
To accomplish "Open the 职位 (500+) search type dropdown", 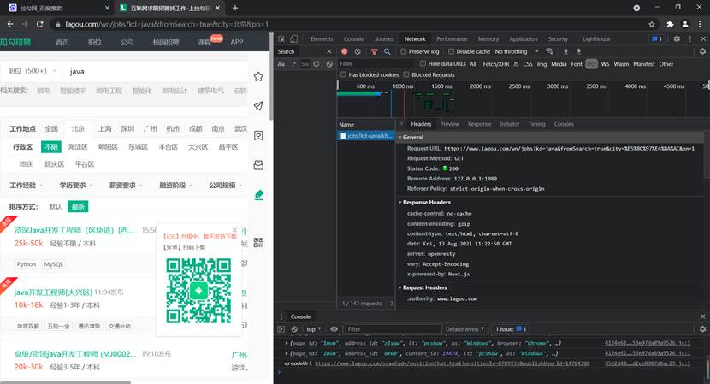I will click(x=32, y=71).
